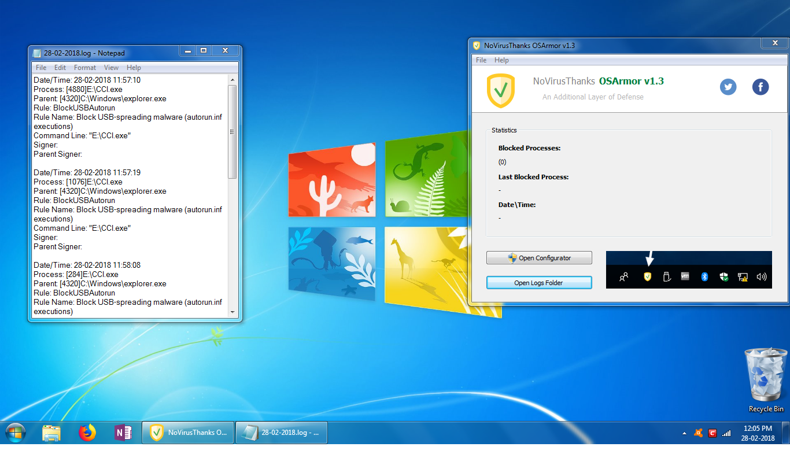Click the Avast tray icon
The image size is (790, 454).
[x=699, y=433]
